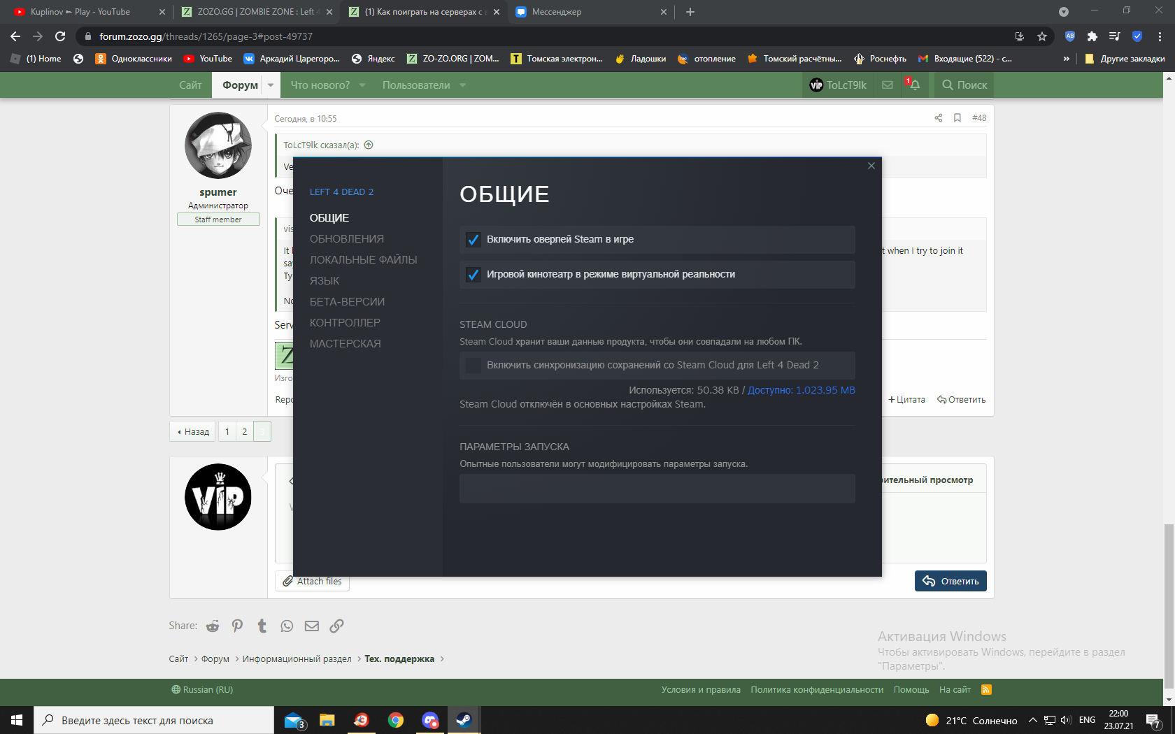Share the thread on Pinterest
Image resolution: width=1175 pixels, height=734 pixels.
point(238,626)
